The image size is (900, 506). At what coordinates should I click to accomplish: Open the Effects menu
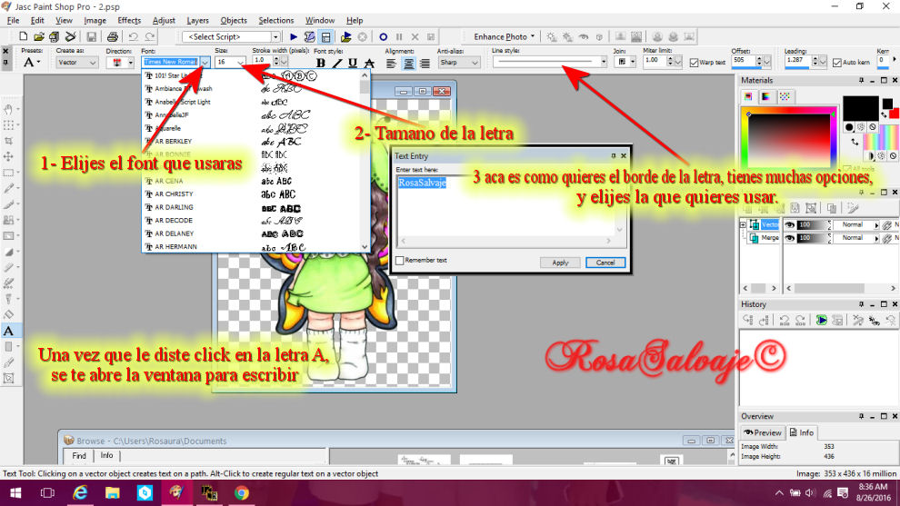129,20
